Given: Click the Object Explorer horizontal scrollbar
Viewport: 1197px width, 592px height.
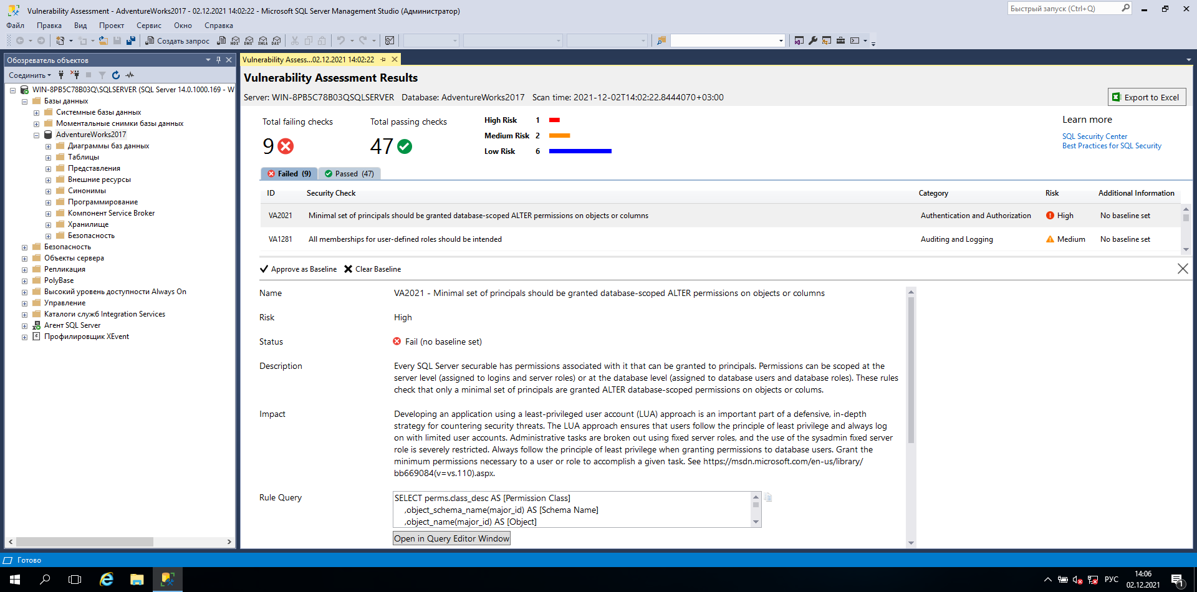Looking at the screenshot, I should click(85, 542).
